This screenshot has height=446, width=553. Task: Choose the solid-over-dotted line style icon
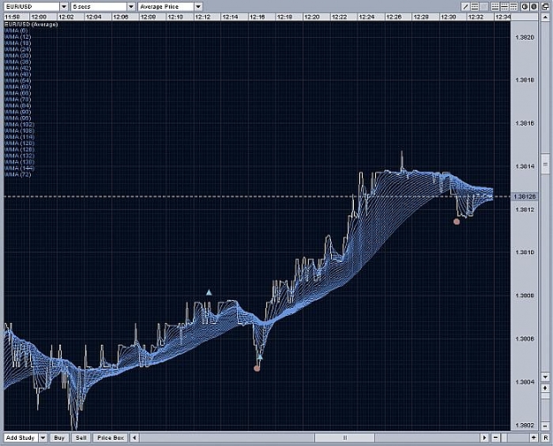tap(513, 7)
